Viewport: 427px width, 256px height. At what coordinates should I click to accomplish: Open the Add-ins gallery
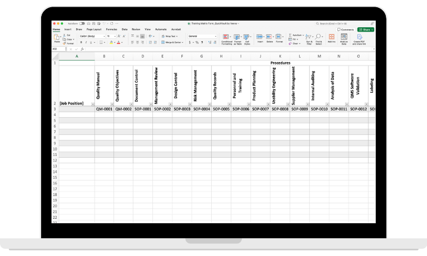(x=331, y=38)
